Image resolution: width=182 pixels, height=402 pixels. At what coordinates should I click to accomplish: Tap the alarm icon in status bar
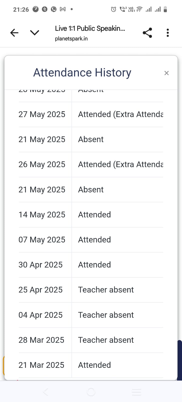114,10
